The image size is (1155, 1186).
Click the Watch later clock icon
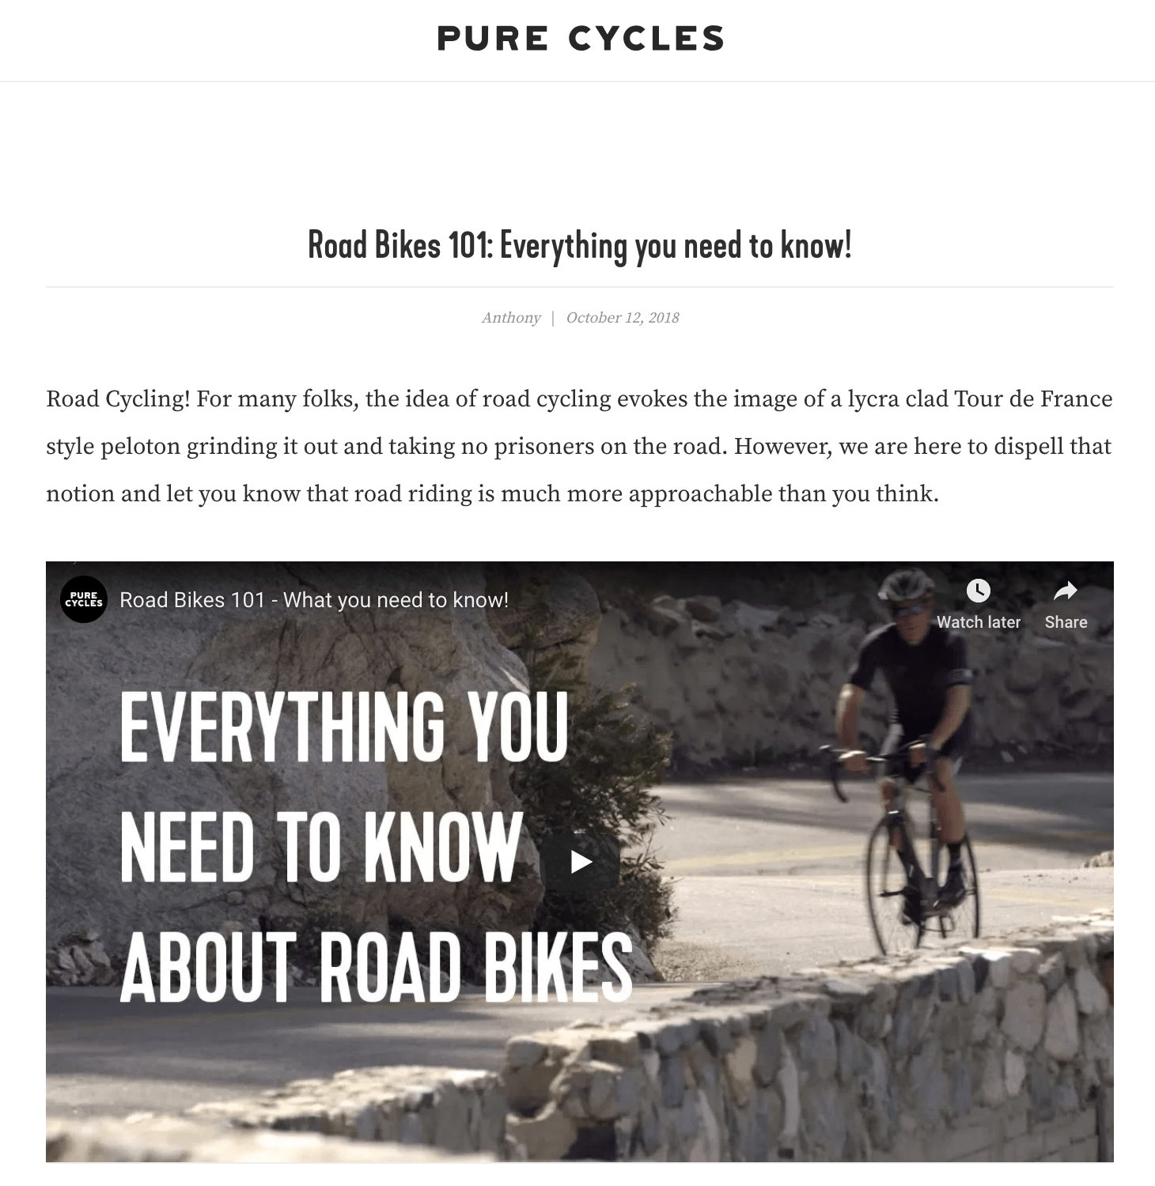click(x=979, y=590)
